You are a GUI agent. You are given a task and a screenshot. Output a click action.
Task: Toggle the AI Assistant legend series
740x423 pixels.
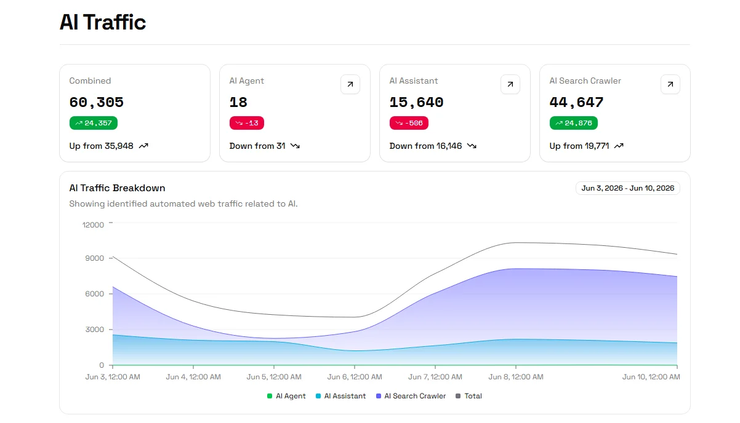point(340,396)
